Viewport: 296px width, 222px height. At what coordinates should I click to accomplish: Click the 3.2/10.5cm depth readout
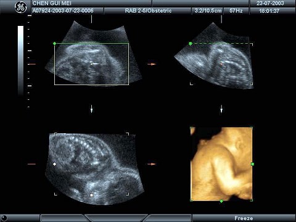tap(208, 10)
